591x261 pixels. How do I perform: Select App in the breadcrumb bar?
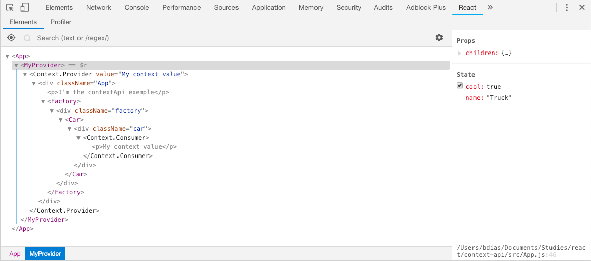(x=15, y=254)
